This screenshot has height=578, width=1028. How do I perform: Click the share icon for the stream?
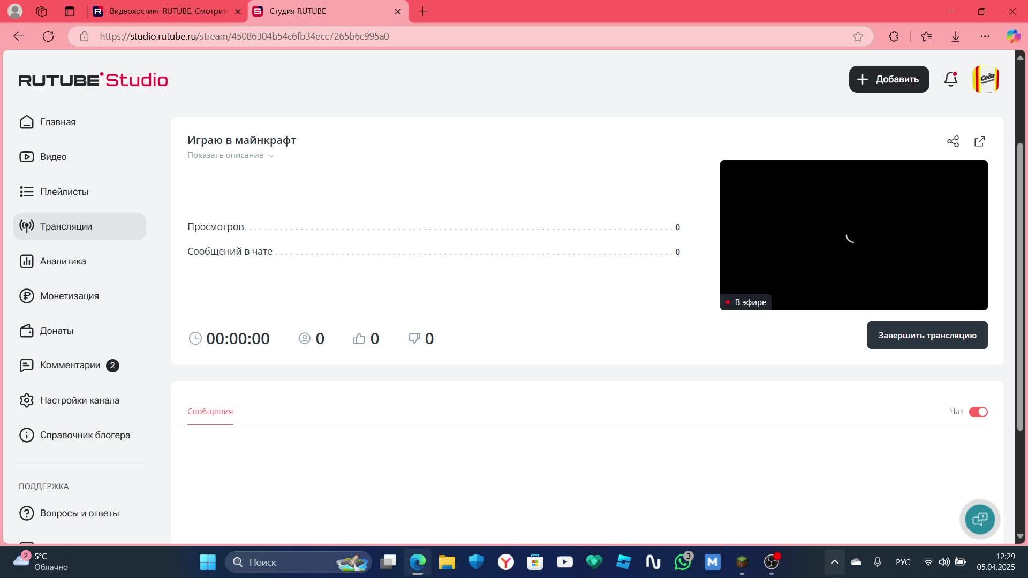pyautogui.click(x=953, y=141)
